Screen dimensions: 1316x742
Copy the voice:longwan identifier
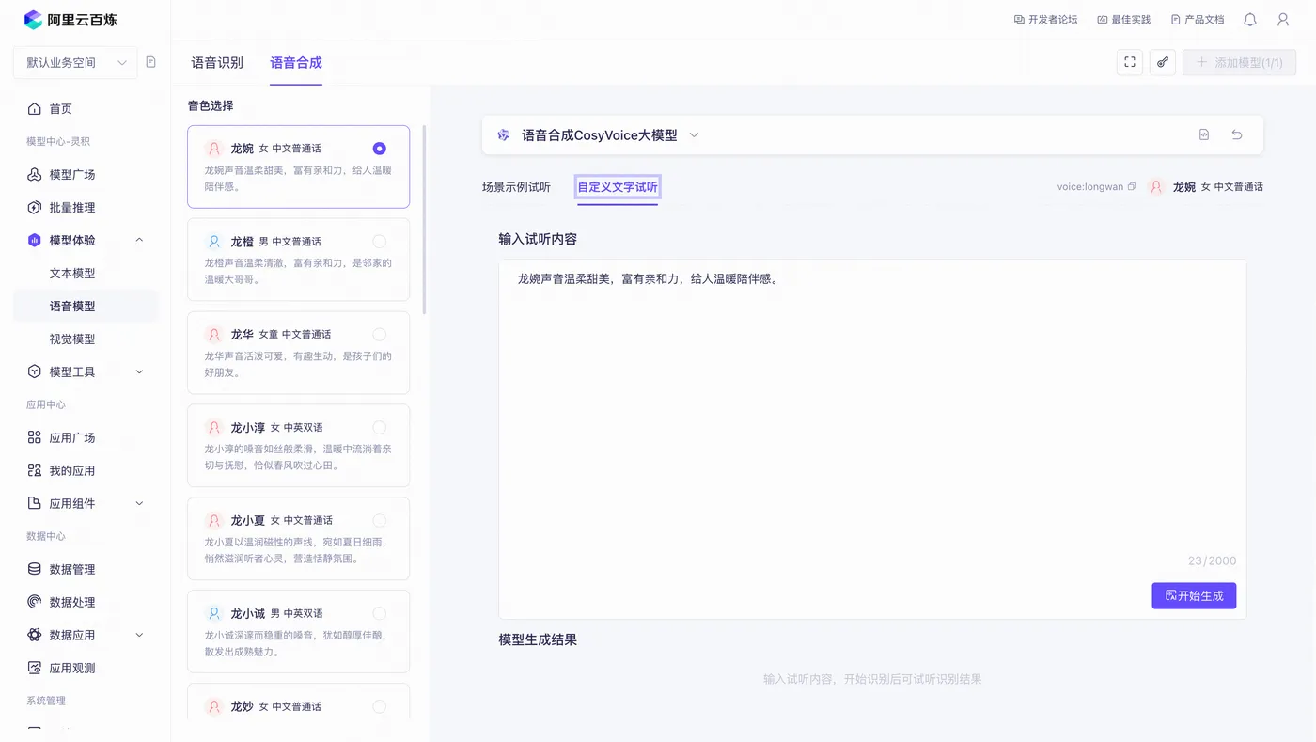1132,187
